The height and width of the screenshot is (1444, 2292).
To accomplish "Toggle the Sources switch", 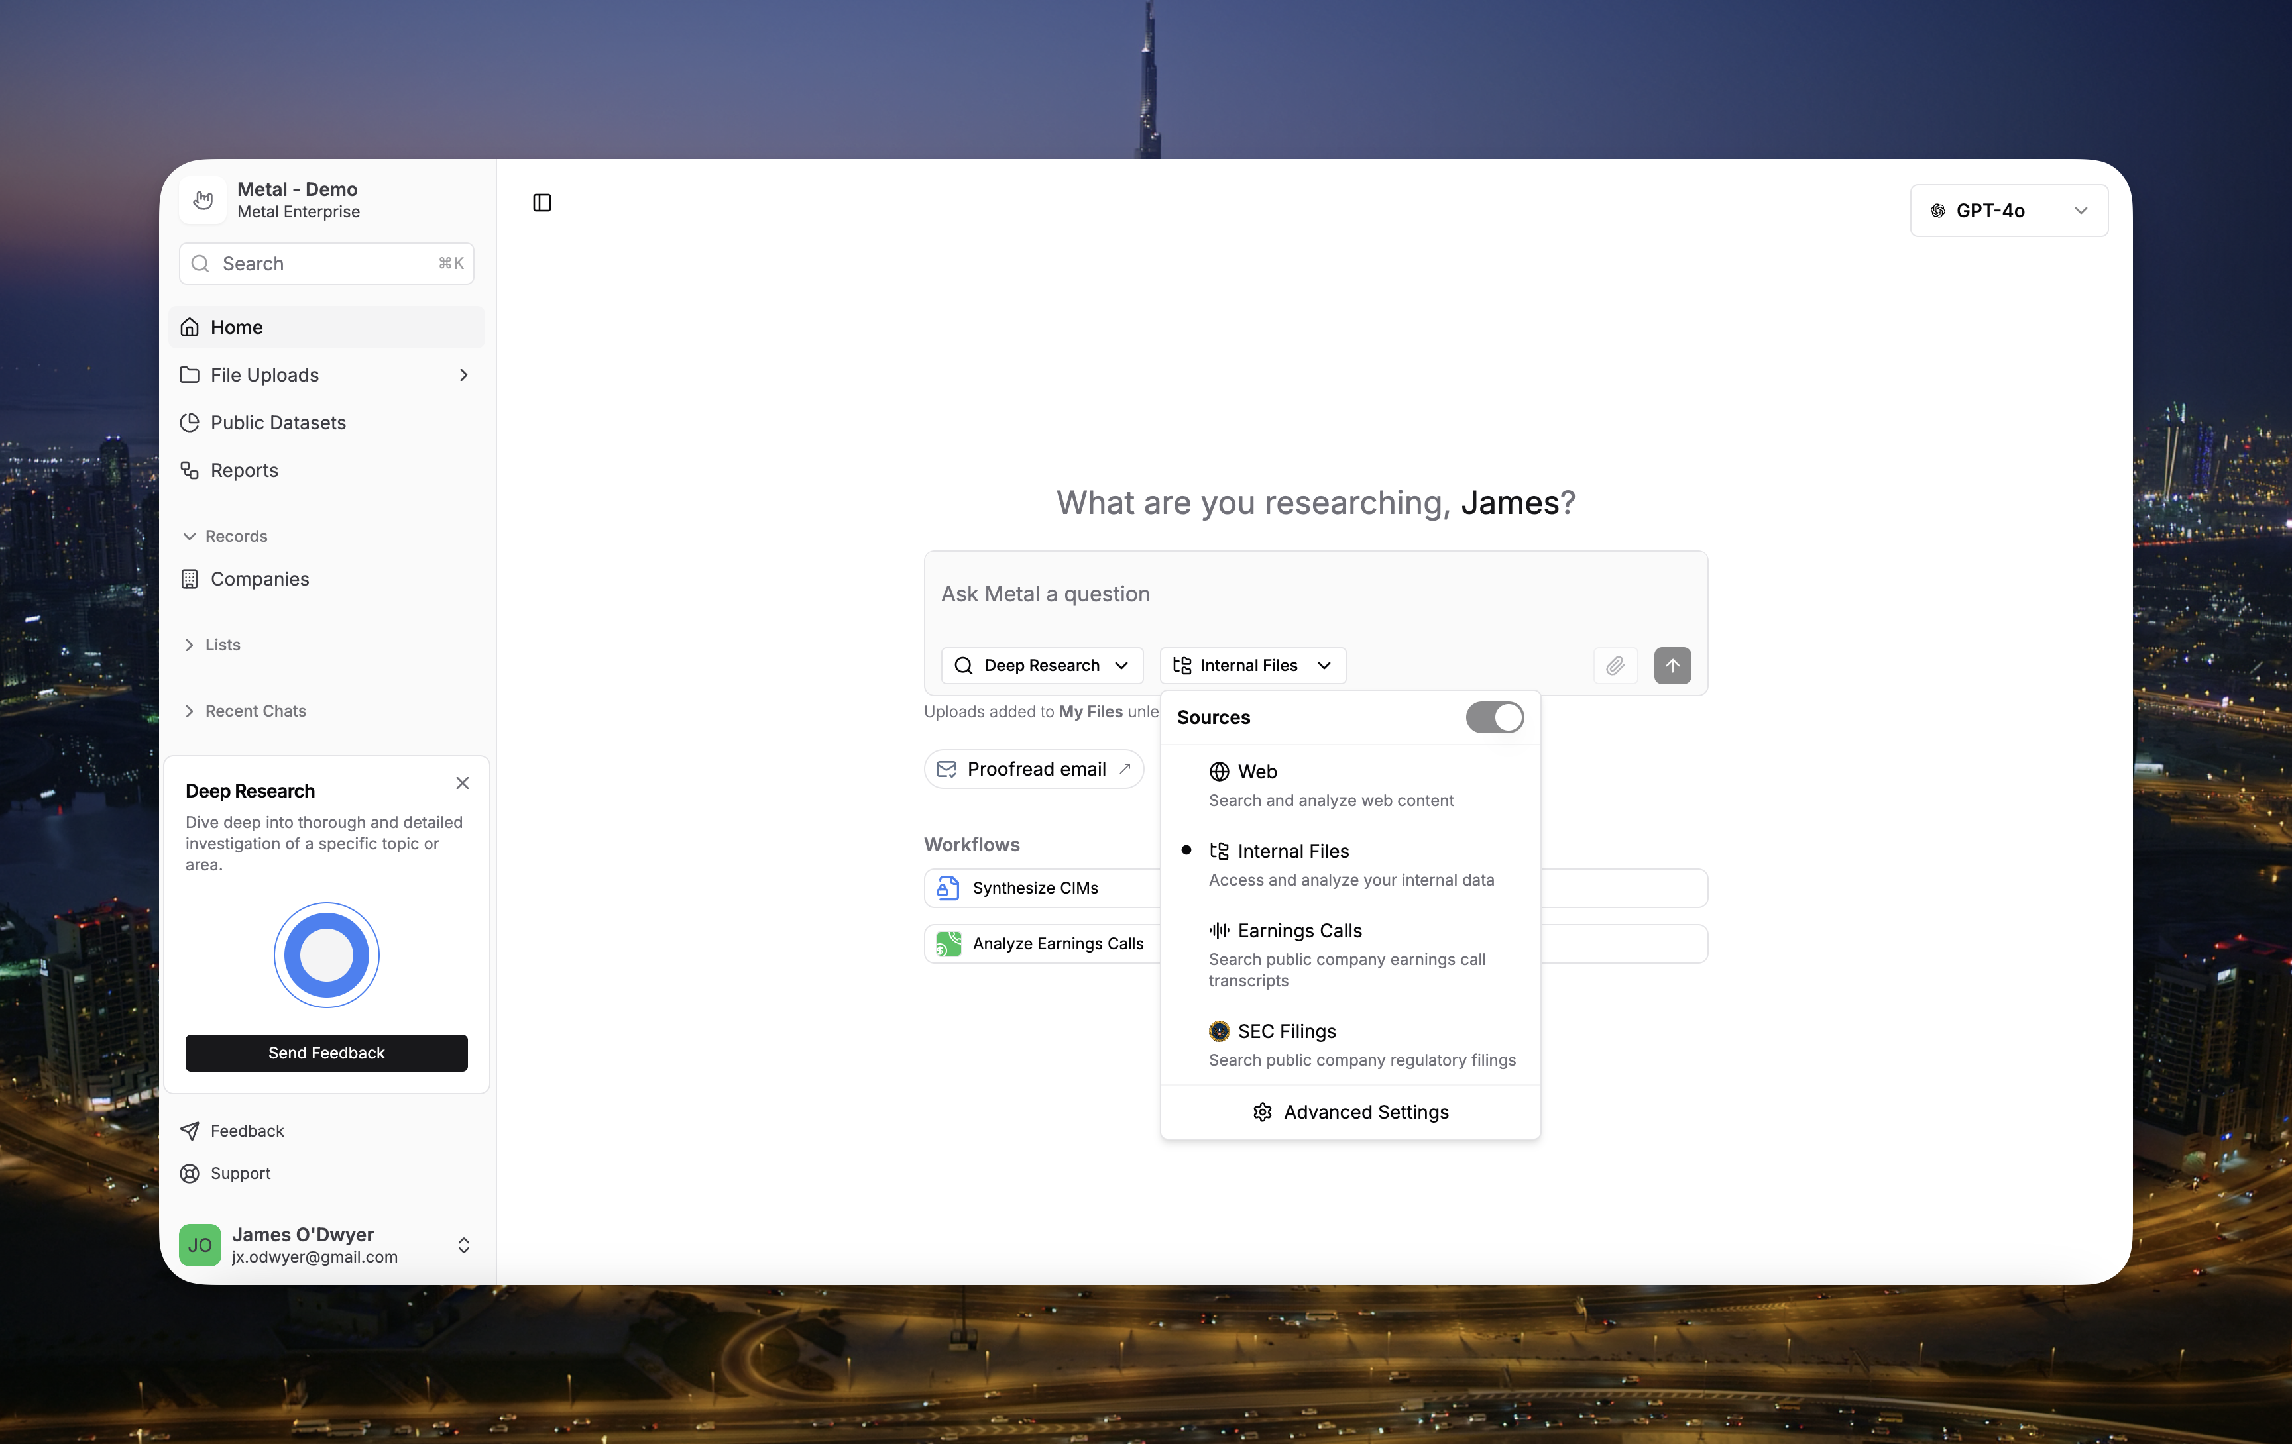I will tap(1493, 717).
